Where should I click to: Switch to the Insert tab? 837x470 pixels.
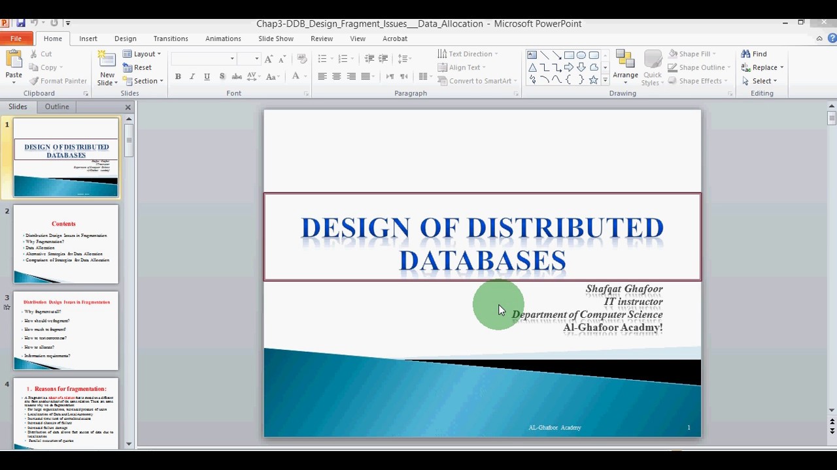(x=88, y=39)
